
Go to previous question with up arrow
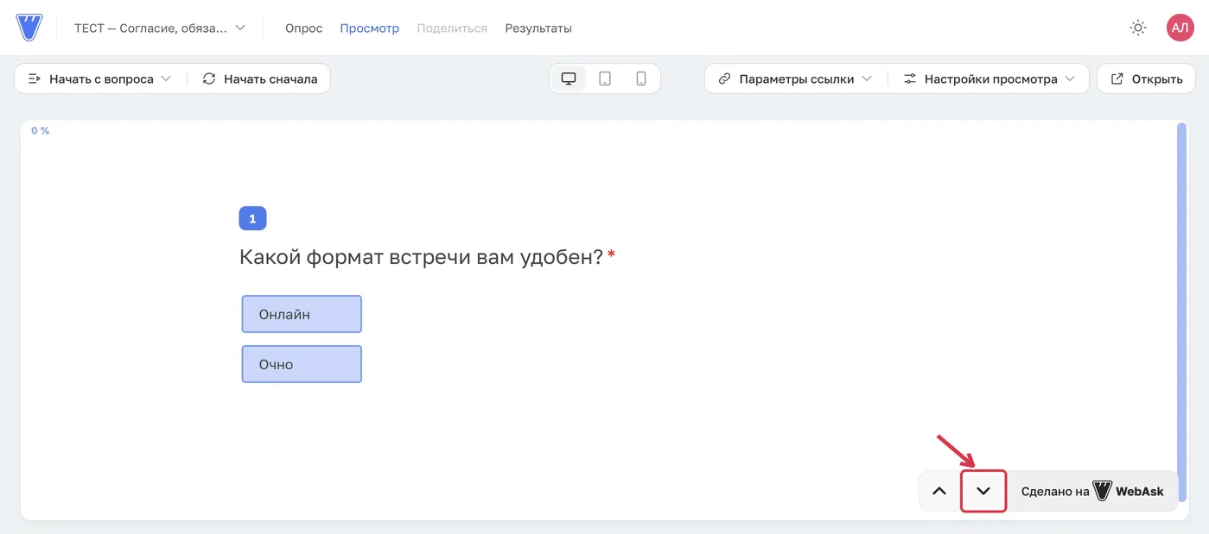tap(939, 491)
